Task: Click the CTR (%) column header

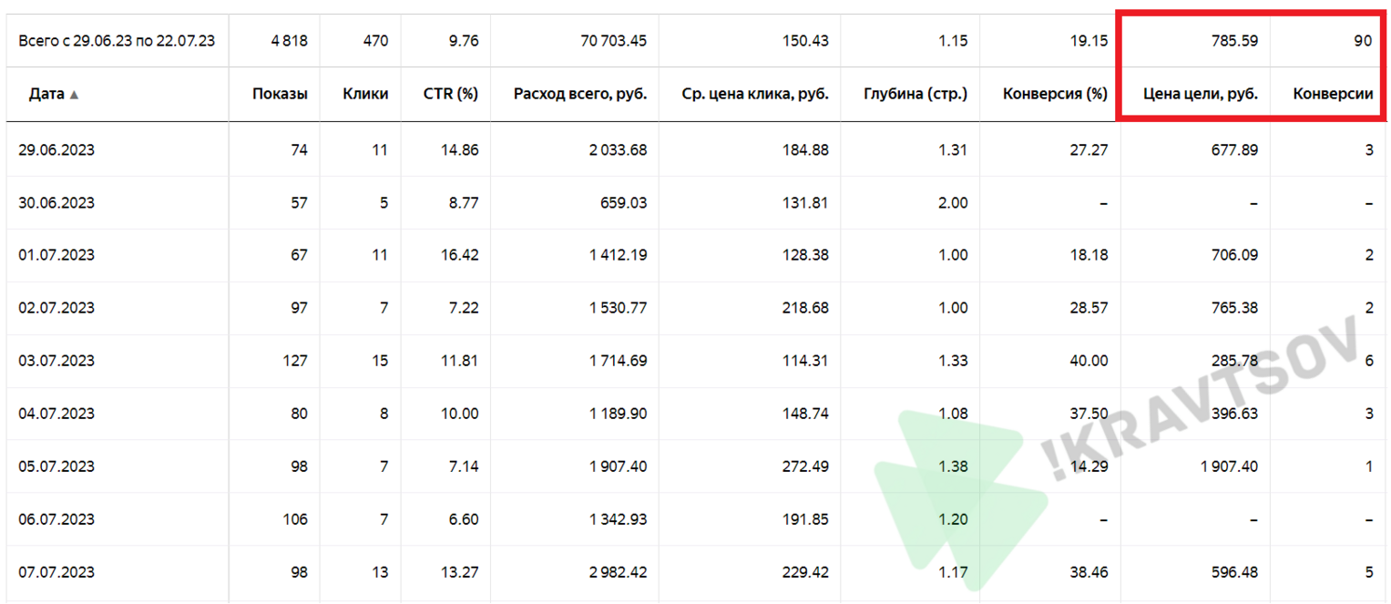Action: 451,94
